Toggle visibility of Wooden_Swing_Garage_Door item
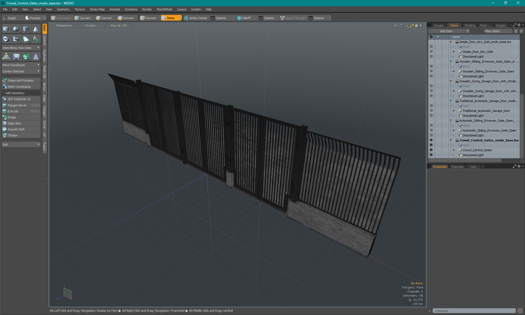525x315 pixels. pyautogui.click(x=431, y=91)
